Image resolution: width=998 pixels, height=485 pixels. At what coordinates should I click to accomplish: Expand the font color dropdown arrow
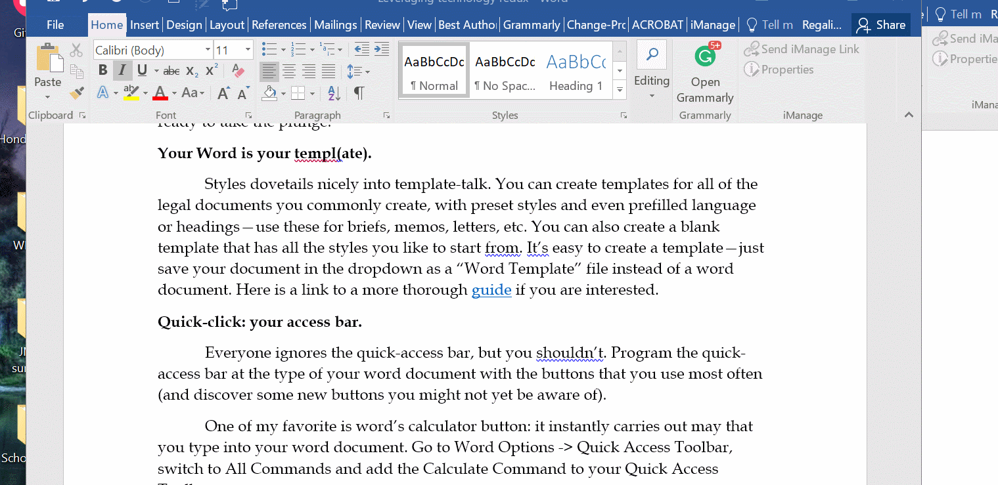175,93
